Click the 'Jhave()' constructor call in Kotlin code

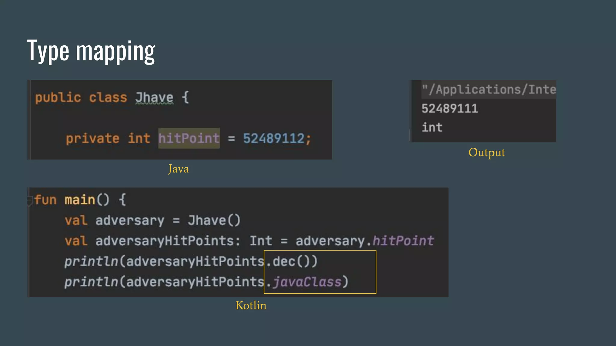click(x=214, y=220)
